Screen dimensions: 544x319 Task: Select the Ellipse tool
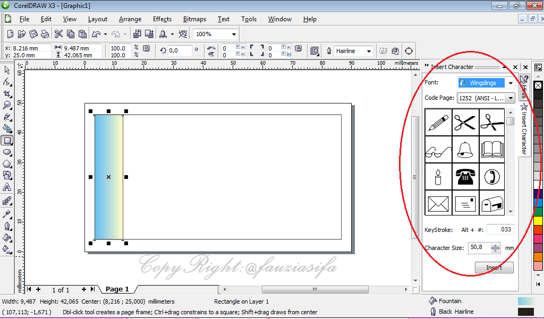pos(7,152)
